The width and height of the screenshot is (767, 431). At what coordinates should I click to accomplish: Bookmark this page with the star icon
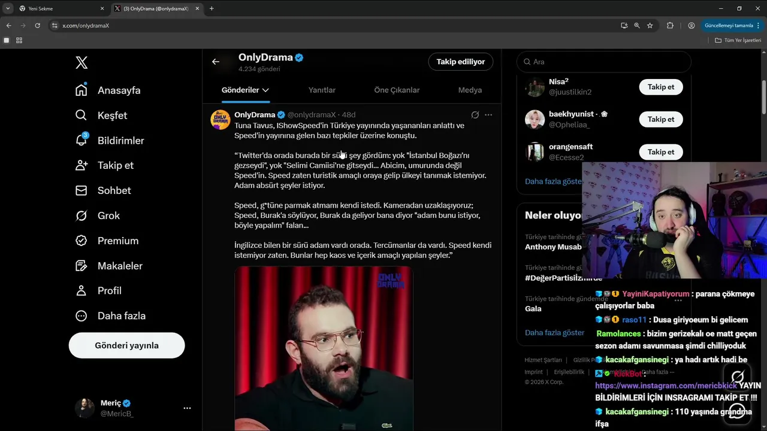[650, 26]
